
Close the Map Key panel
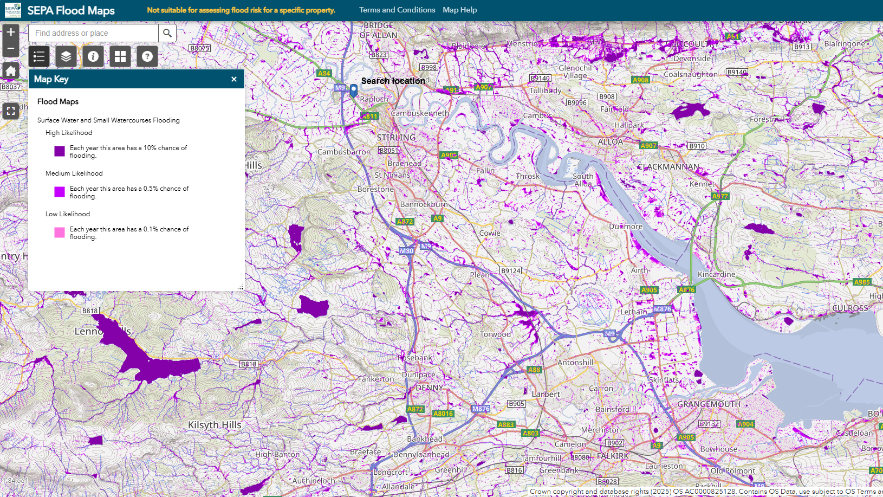234,79
